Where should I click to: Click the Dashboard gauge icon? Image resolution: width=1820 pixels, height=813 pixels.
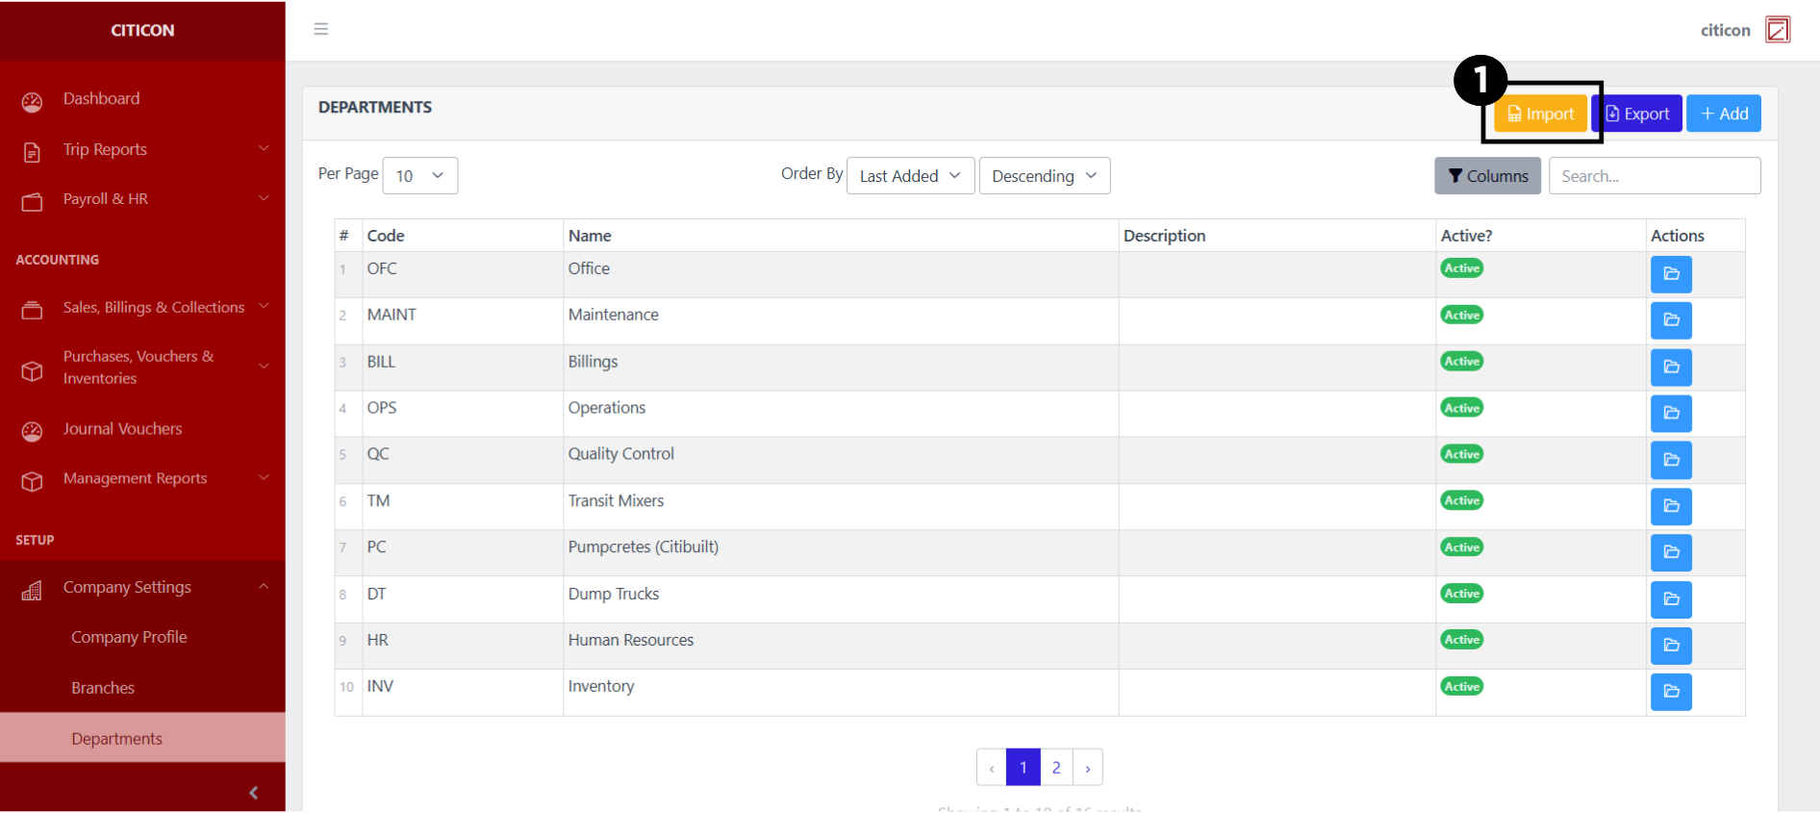click(32, 101)
